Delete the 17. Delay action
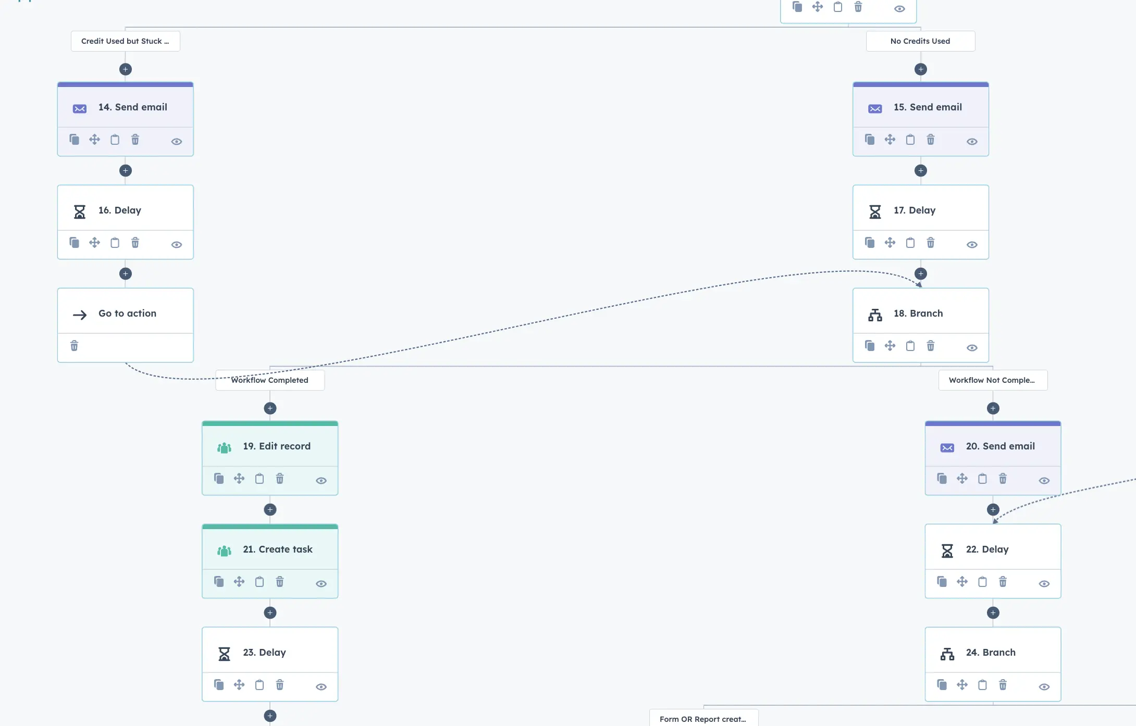The image size is (1136, 726). coord(931,243)
